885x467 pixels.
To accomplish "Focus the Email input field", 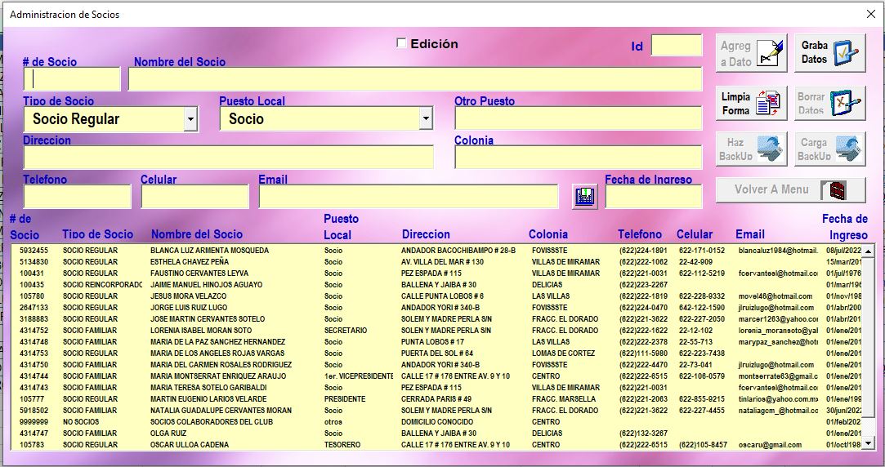I will coord(409,197).
